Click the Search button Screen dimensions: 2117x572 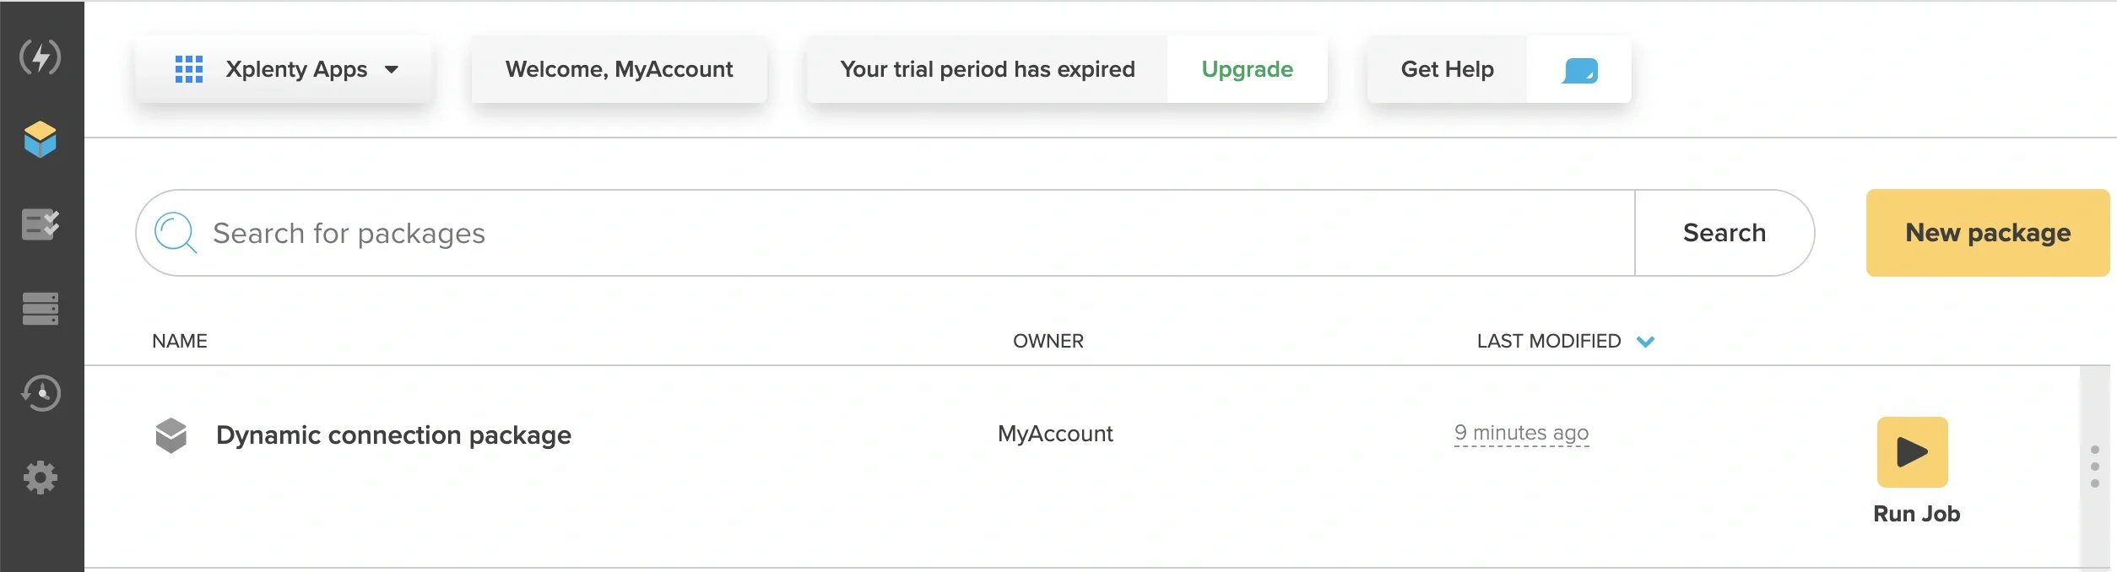click(1724, 233)
